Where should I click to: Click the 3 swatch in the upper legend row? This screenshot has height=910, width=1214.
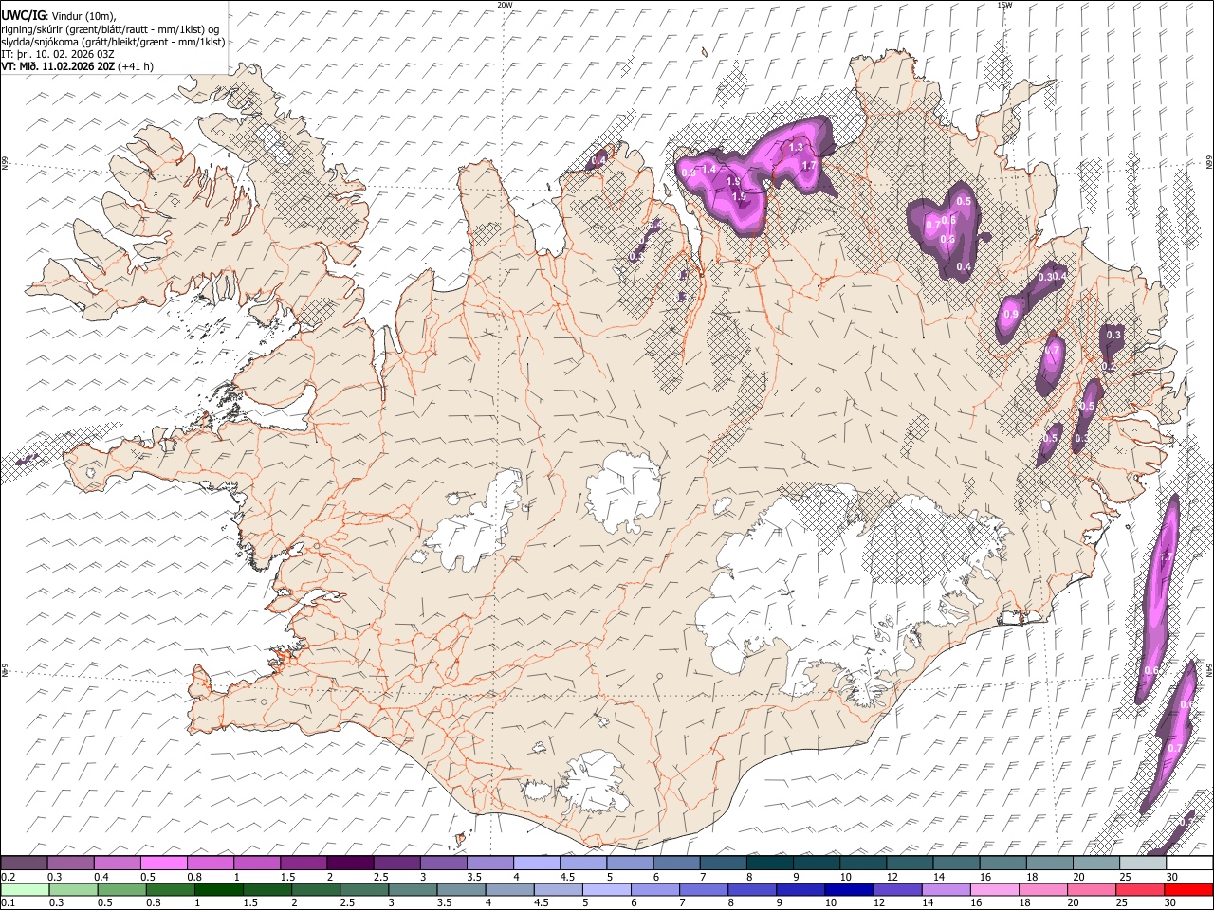click(x=443, y=863)
